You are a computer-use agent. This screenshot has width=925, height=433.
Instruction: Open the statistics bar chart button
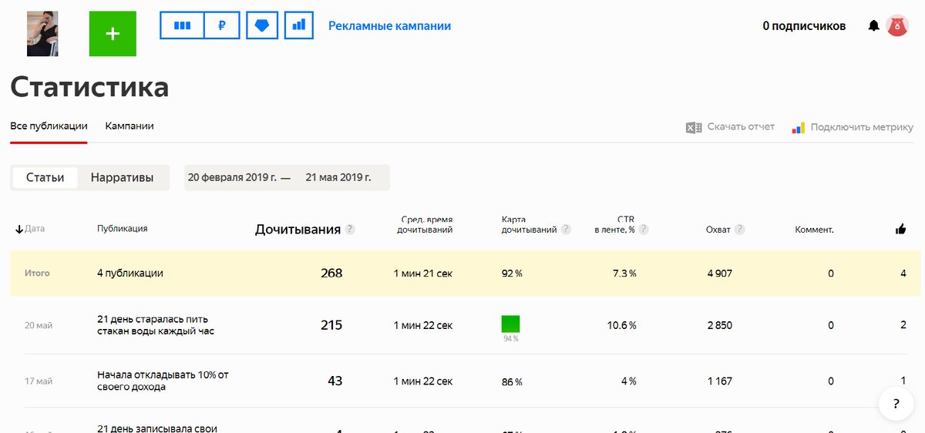pos(299,25)
